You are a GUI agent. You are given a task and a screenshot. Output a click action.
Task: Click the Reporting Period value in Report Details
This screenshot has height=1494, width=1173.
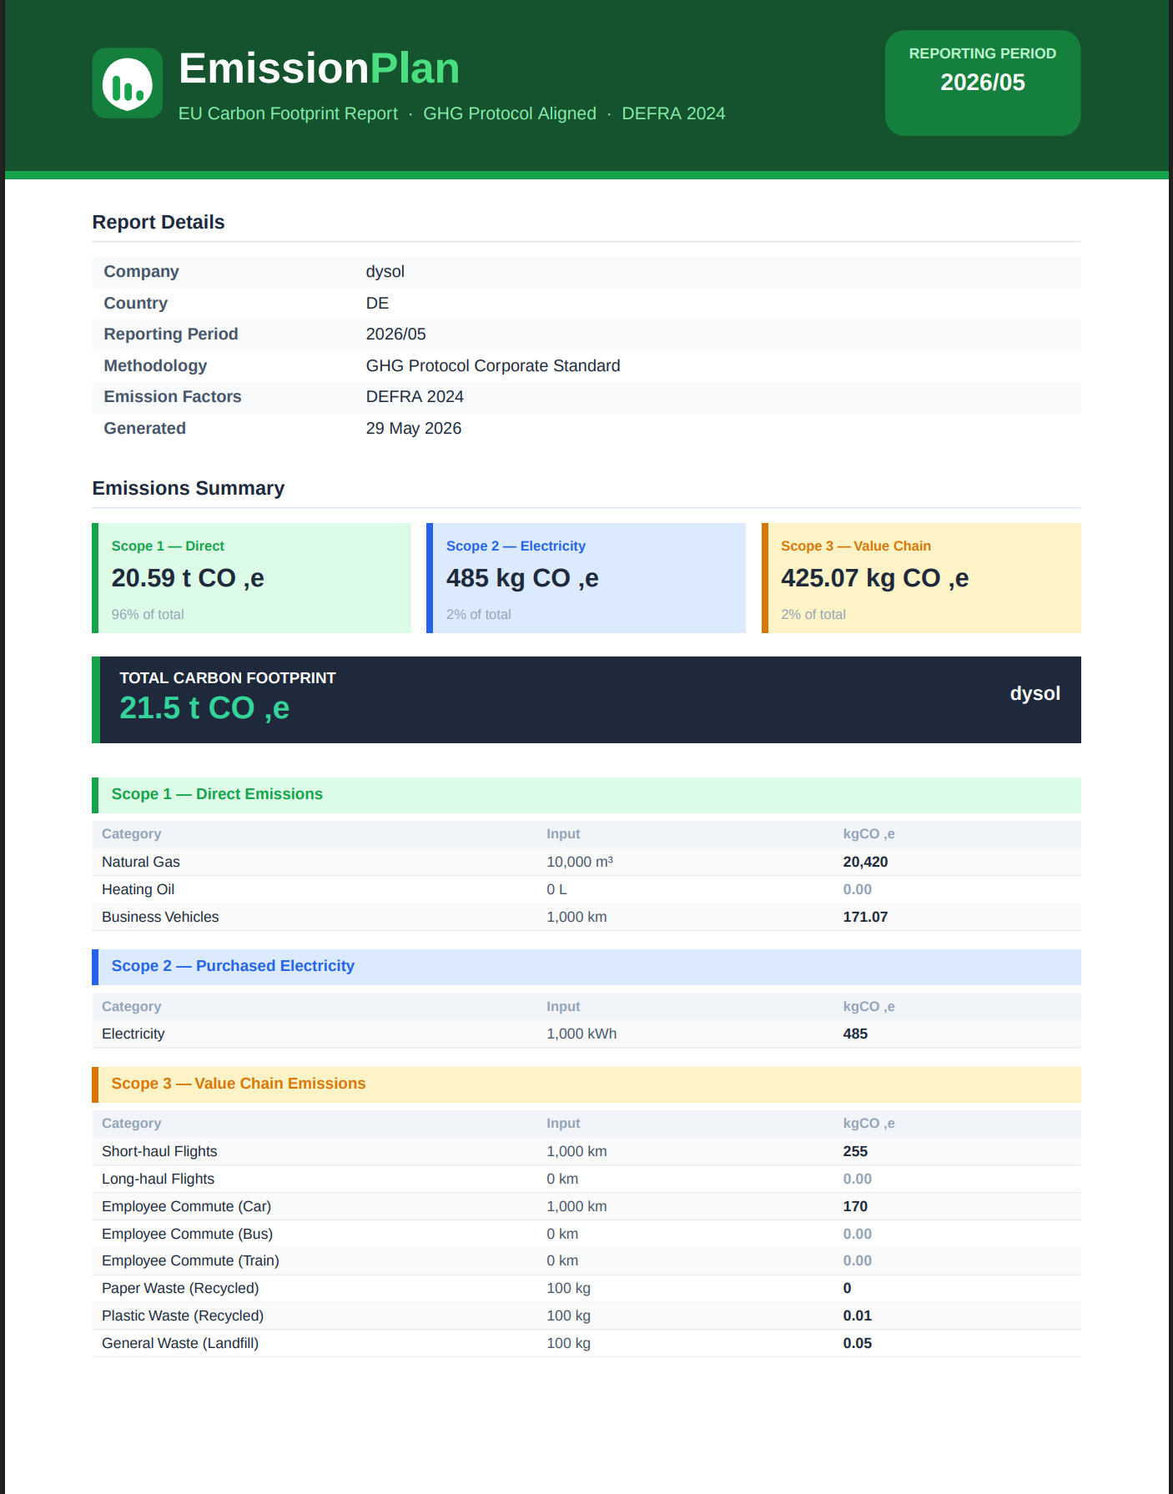tap(395, 335)
